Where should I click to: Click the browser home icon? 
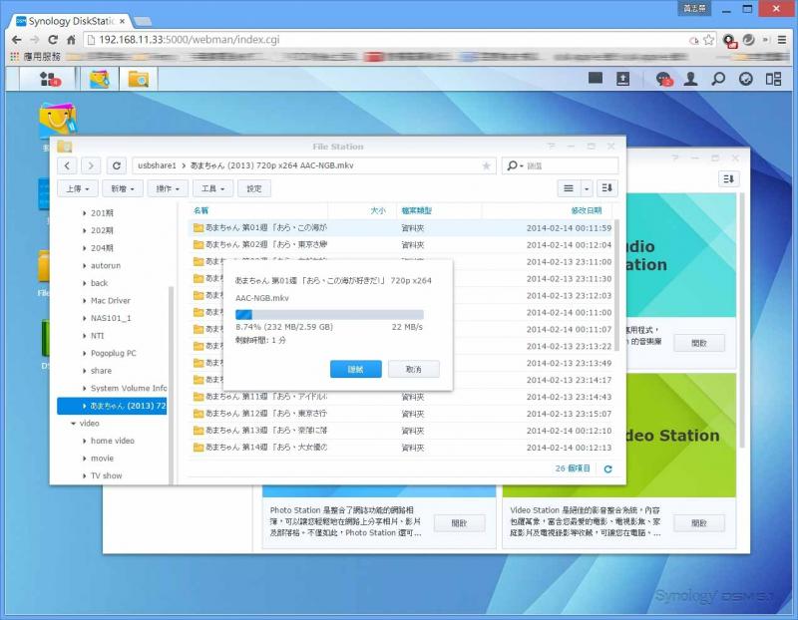pyautogui.click(x=71, y=40)
